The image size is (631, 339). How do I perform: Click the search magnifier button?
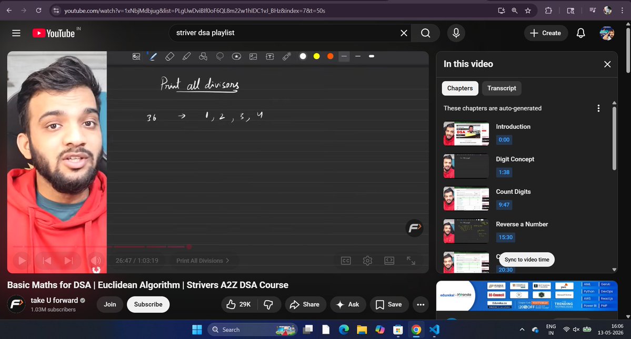tap(425, 33)
